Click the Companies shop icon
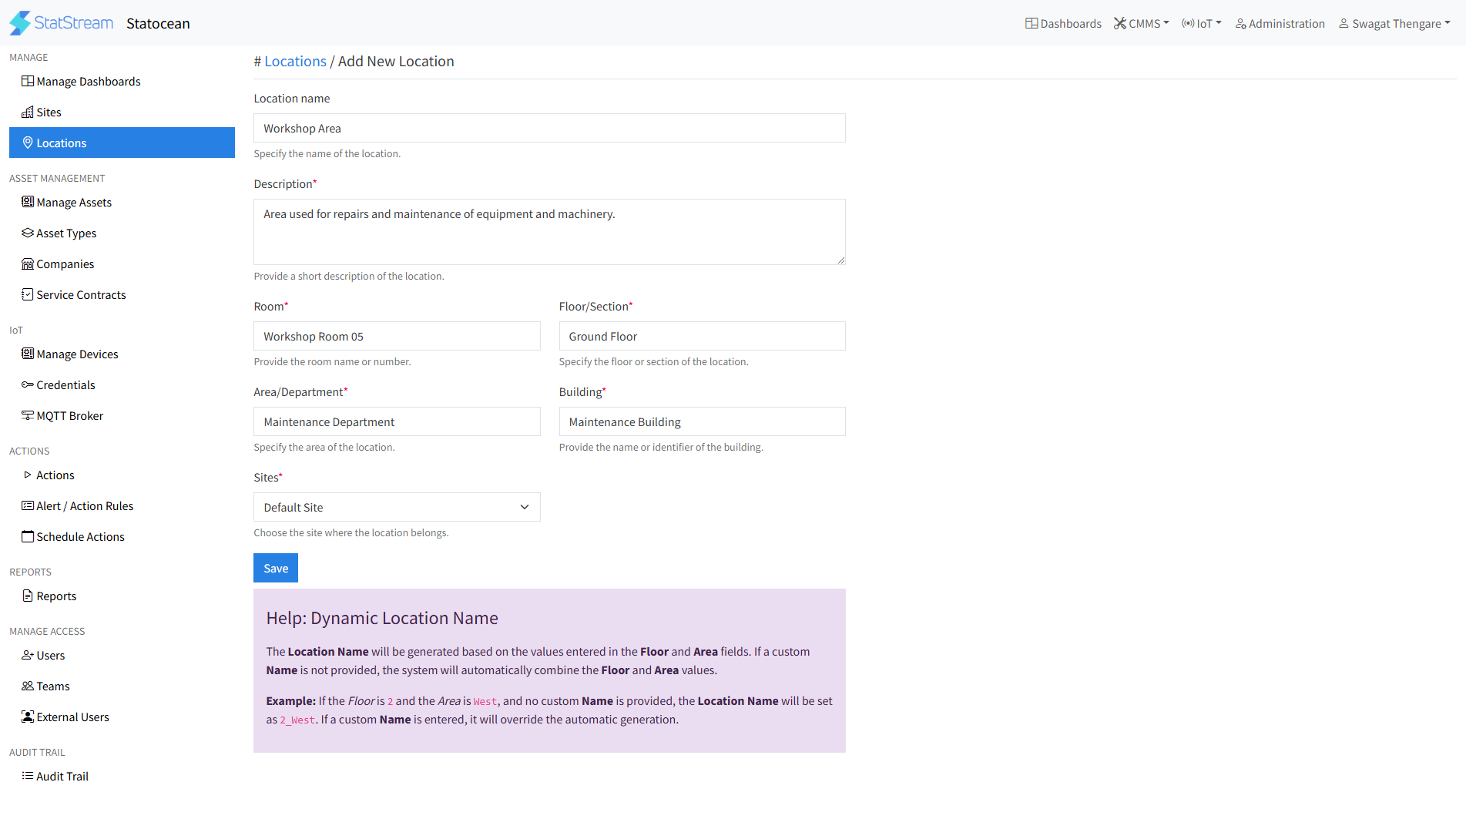This screenshot has width=1466, height=819. pos(28,264)
